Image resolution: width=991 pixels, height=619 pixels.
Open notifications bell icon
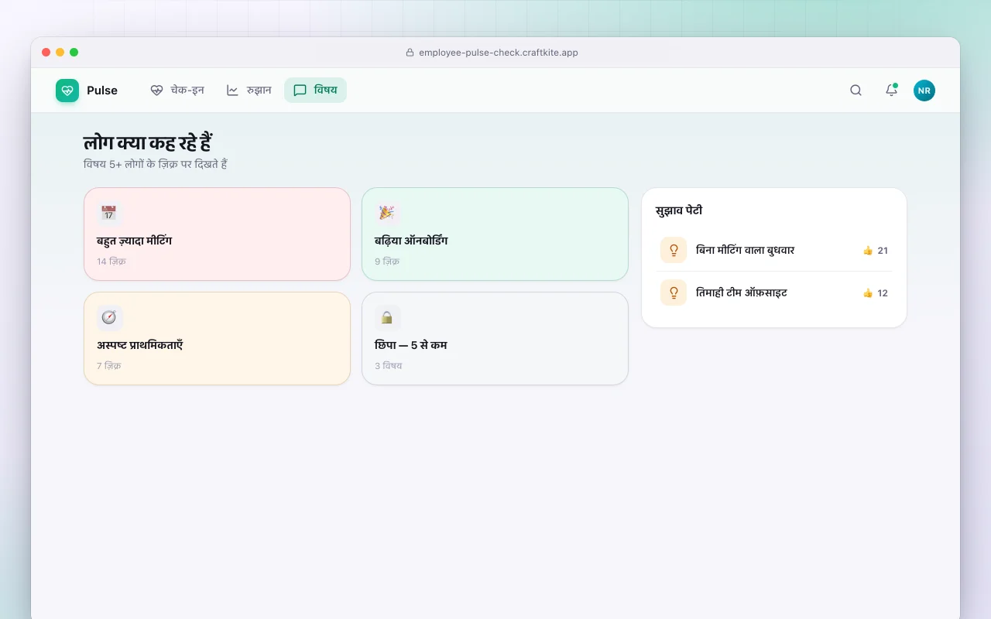click(x=891, y=91)
